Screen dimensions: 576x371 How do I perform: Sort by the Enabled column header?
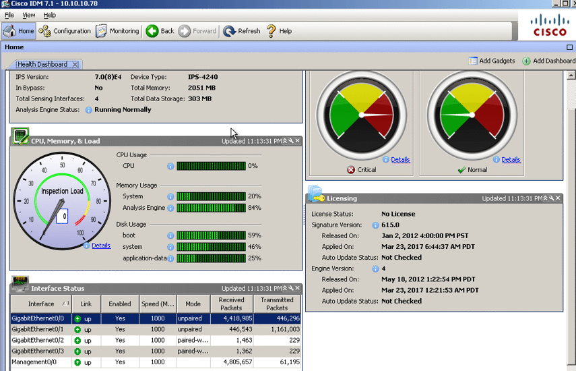pyautogui.click(x=120, y=304)
